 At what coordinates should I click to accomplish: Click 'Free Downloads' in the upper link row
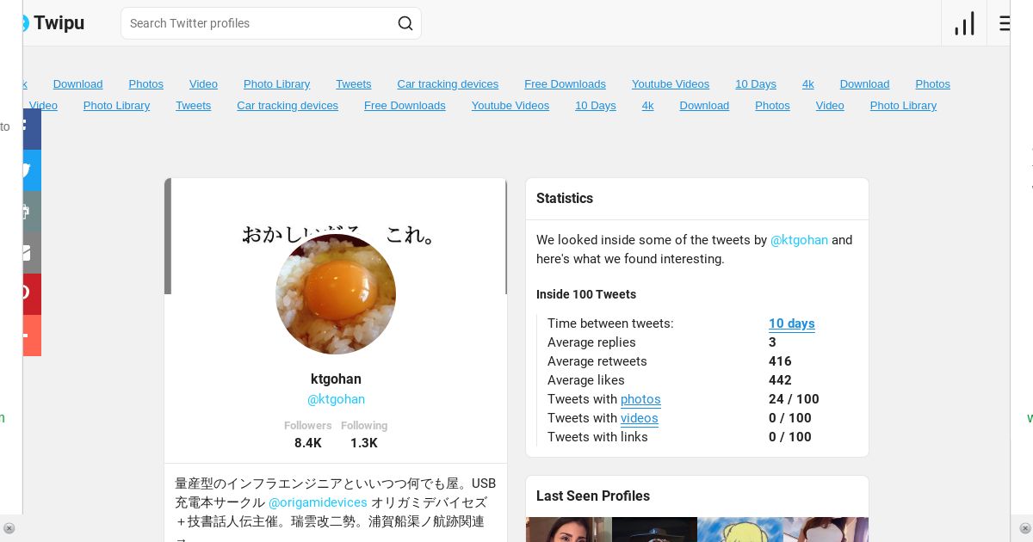565,84
